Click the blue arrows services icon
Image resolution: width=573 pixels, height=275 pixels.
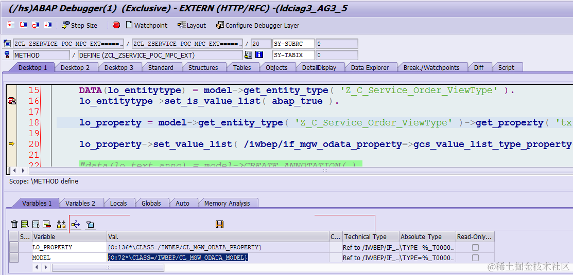[76, 224]
